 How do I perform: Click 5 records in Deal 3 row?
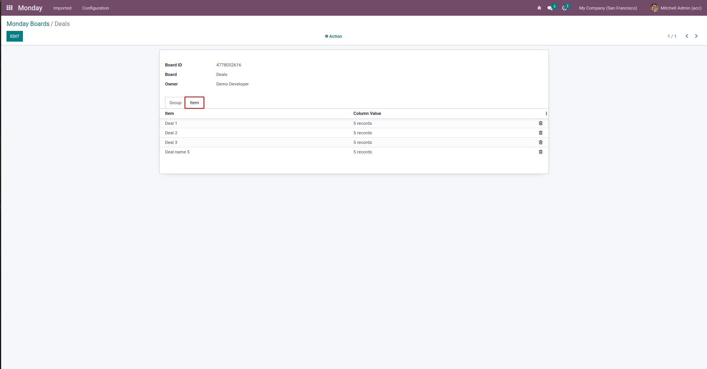tap(362, 142)
